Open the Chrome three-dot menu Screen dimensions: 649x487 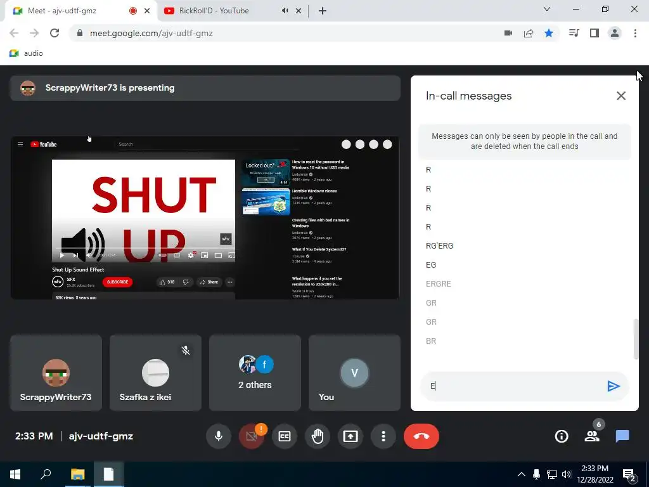pyautogui.click(x=635, y=33)
